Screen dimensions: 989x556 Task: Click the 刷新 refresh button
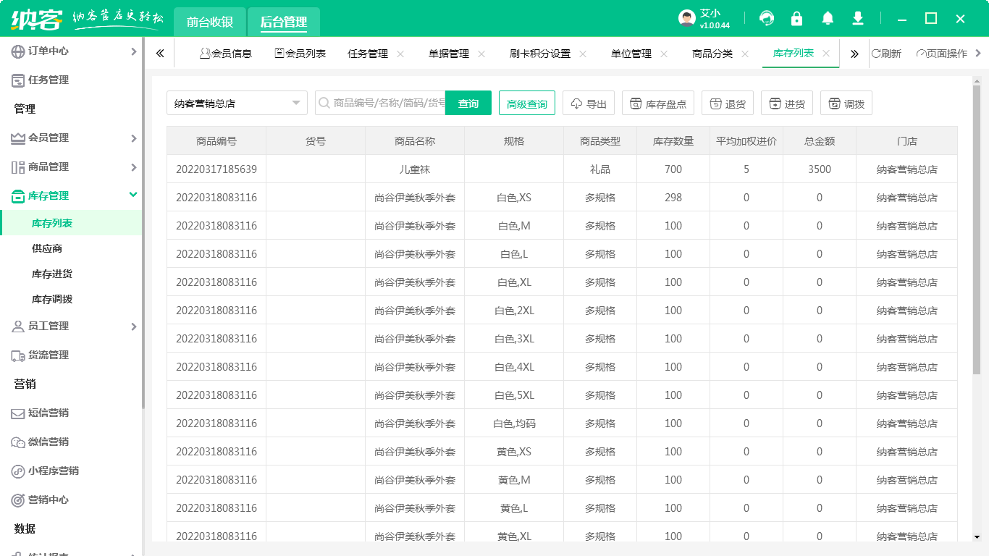tap(886, 54)
